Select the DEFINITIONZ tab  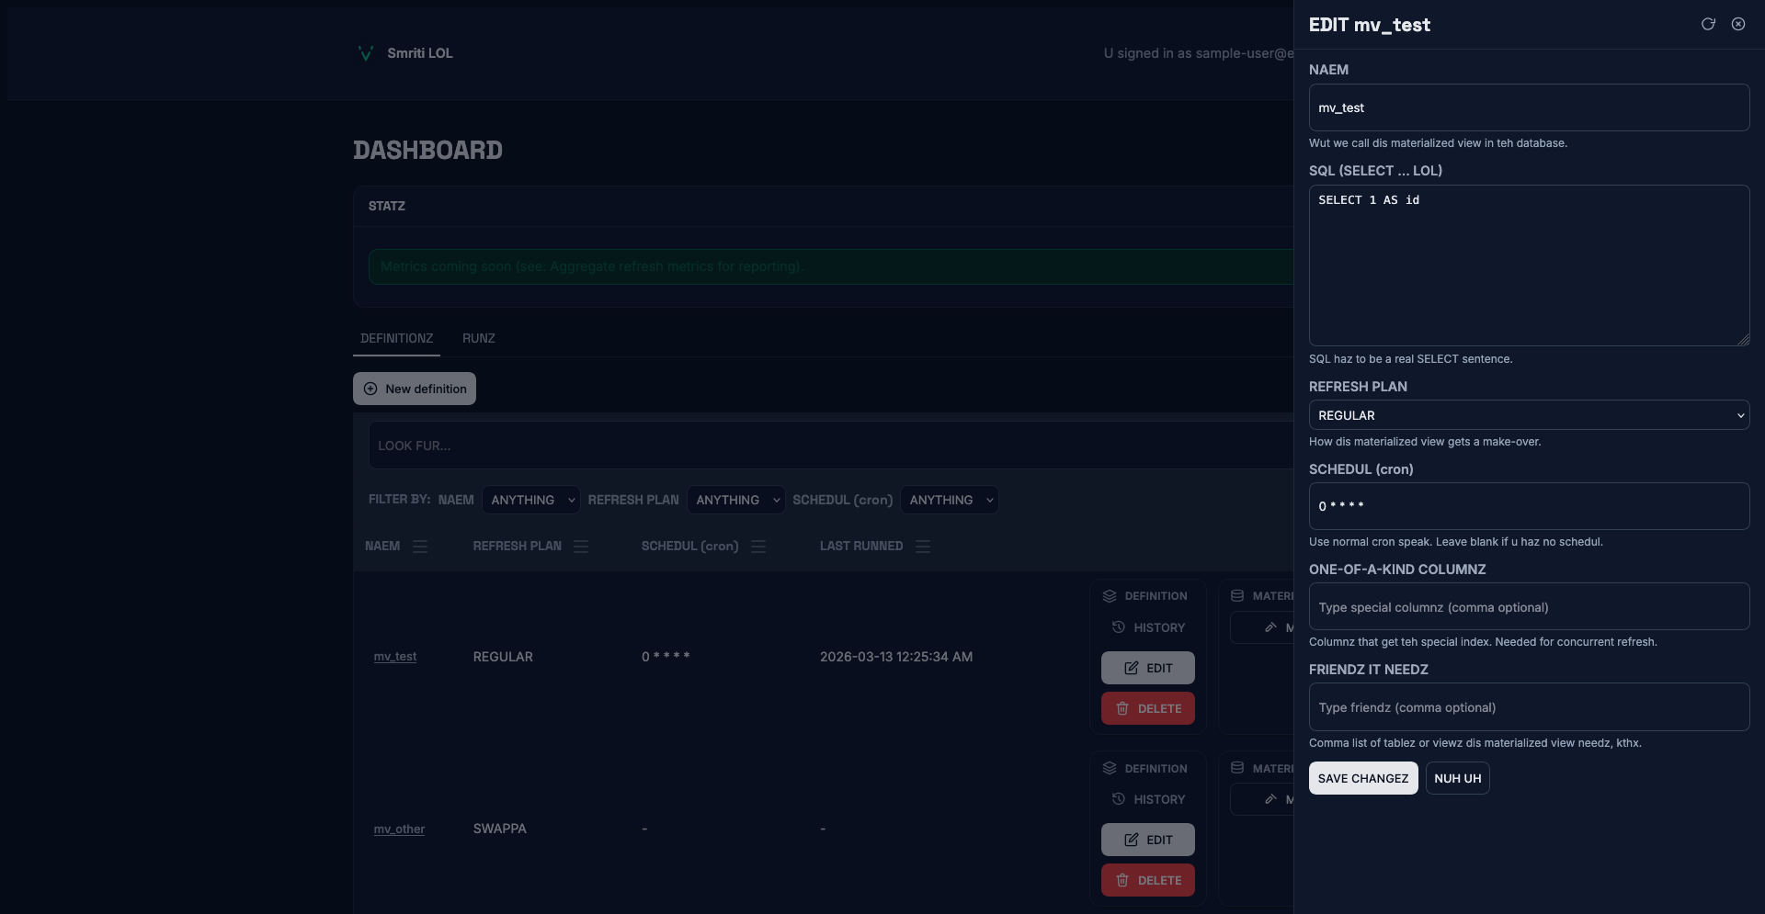396,338
